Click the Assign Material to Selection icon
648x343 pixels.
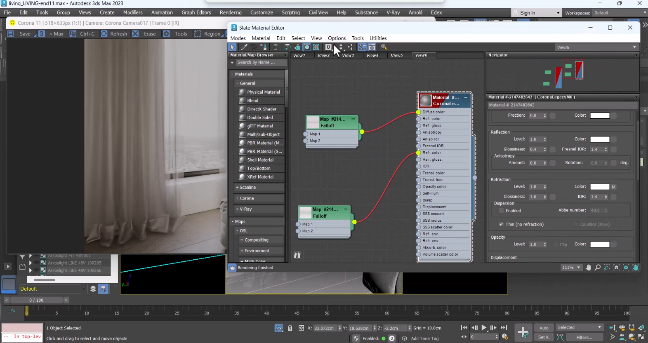tap(264, 47)
